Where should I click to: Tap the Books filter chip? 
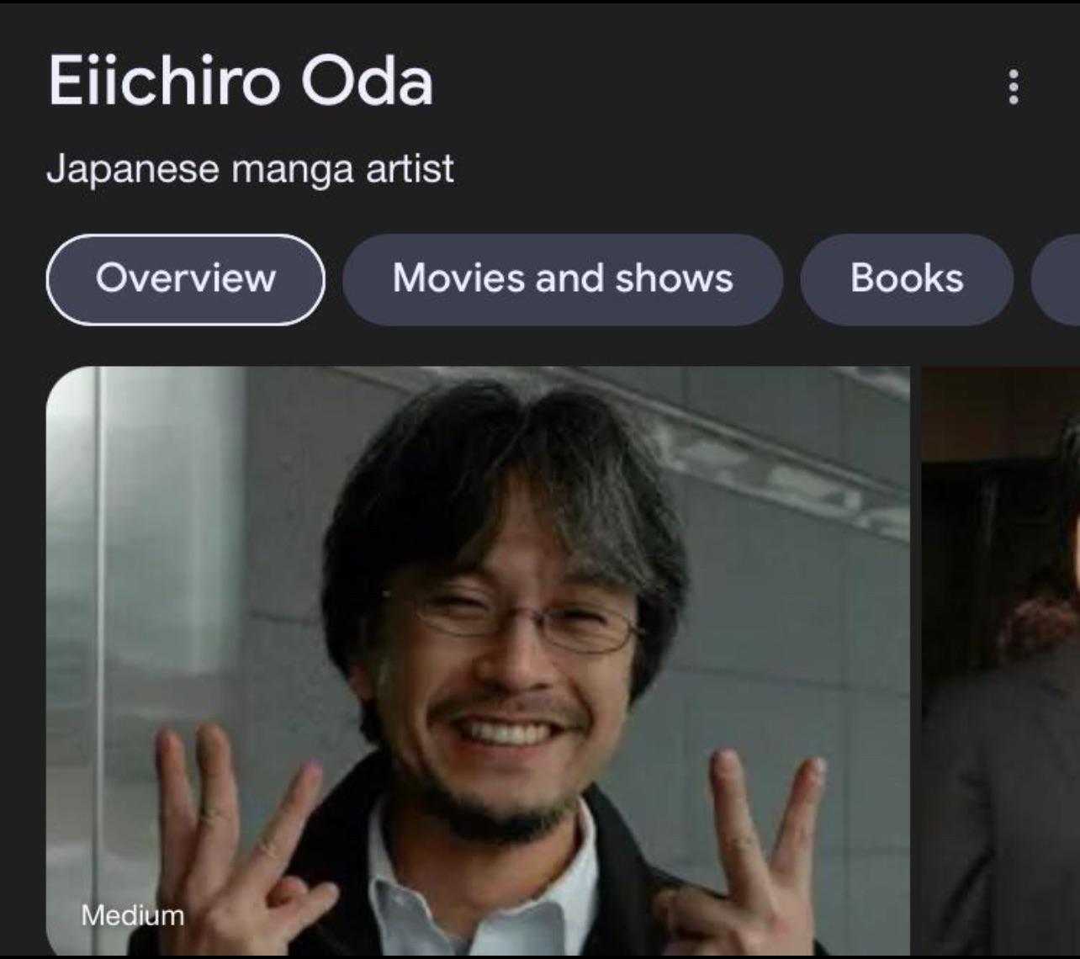[x=907, y=279]
